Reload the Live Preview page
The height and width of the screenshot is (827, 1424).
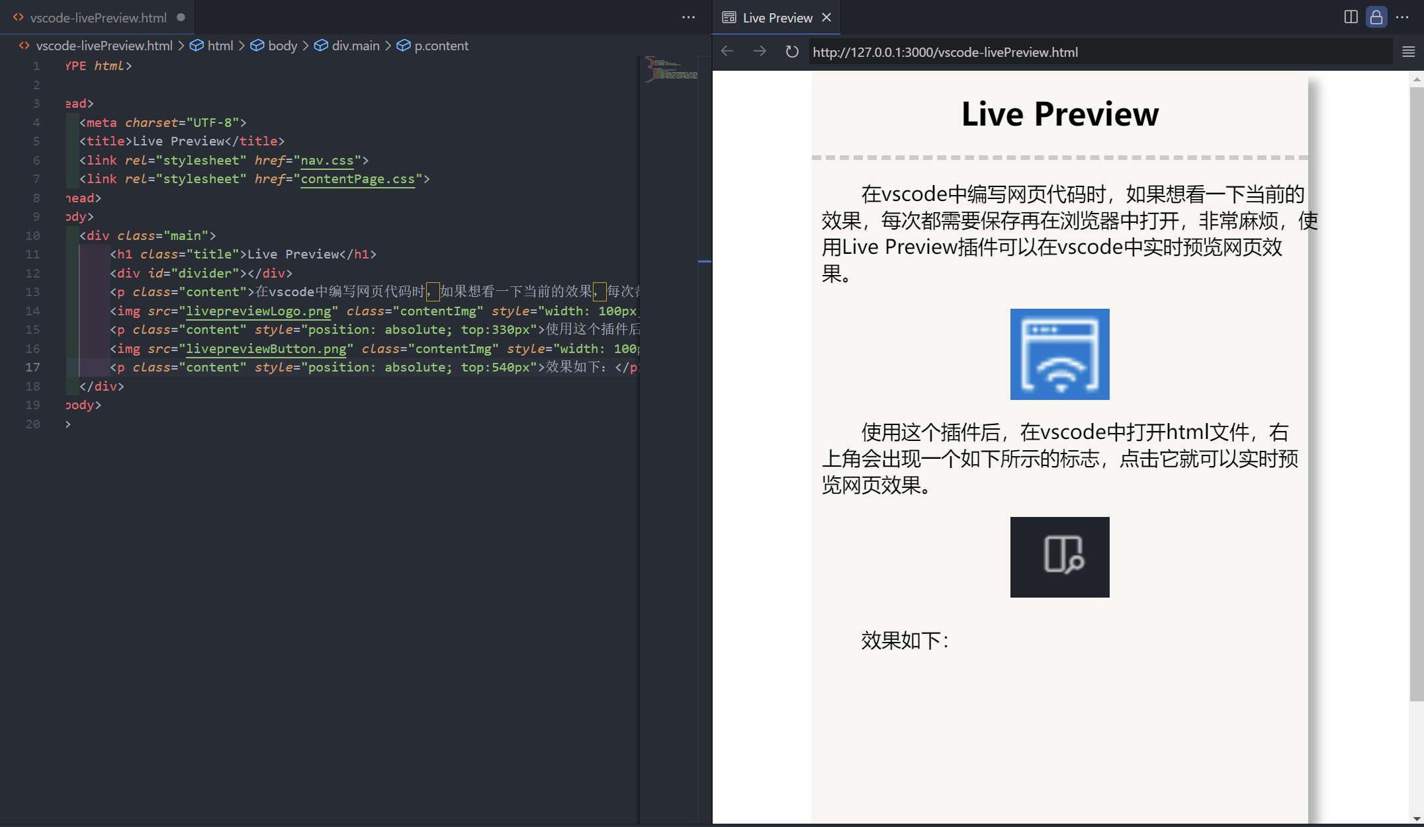pos(791,52)
